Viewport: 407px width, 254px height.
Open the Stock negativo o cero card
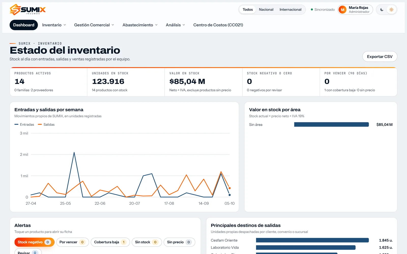(281, 82)
